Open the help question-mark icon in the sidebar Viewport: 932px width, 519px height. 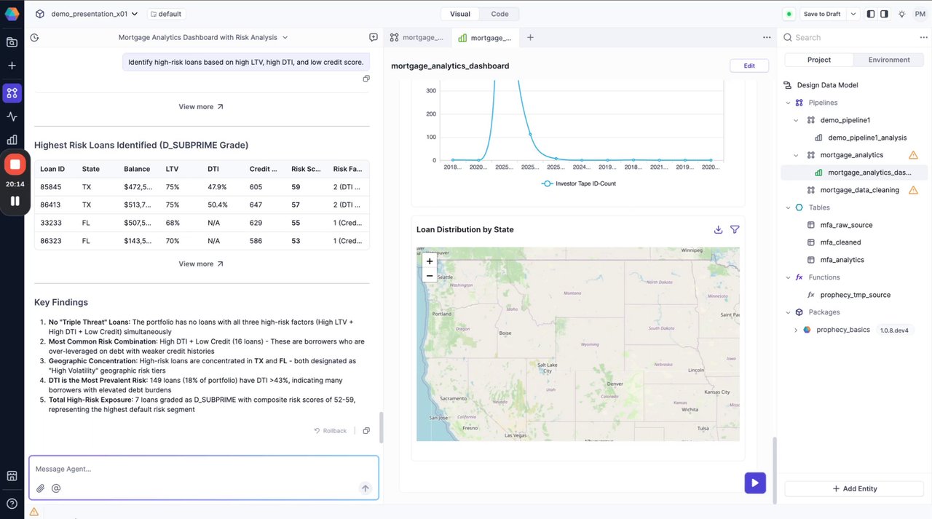[x=12, y=504]
